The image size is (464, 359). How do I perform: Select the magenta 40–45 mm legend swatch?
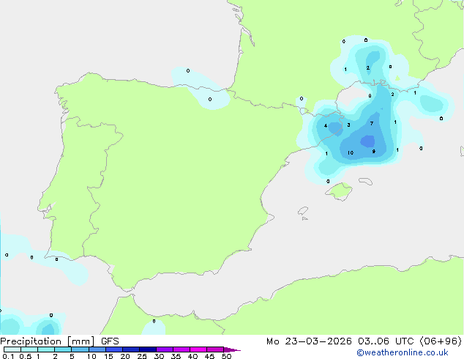click(x=198, y=349)
